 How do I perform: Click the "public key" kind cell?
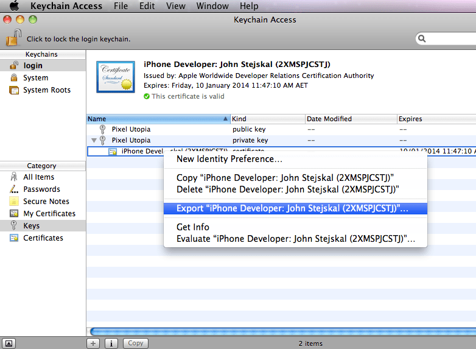(249, 129)
